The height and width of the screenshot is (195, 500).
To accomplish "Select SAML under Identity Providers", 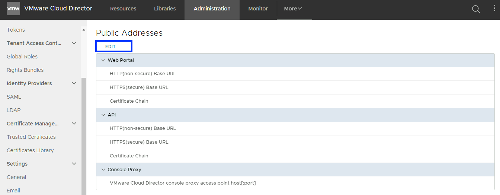I will pyautogui.click(x=14, y=97).
